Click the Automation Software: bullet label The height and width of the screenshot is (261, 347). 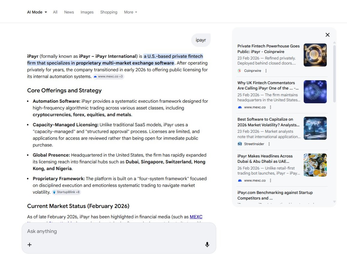(56, 101)
